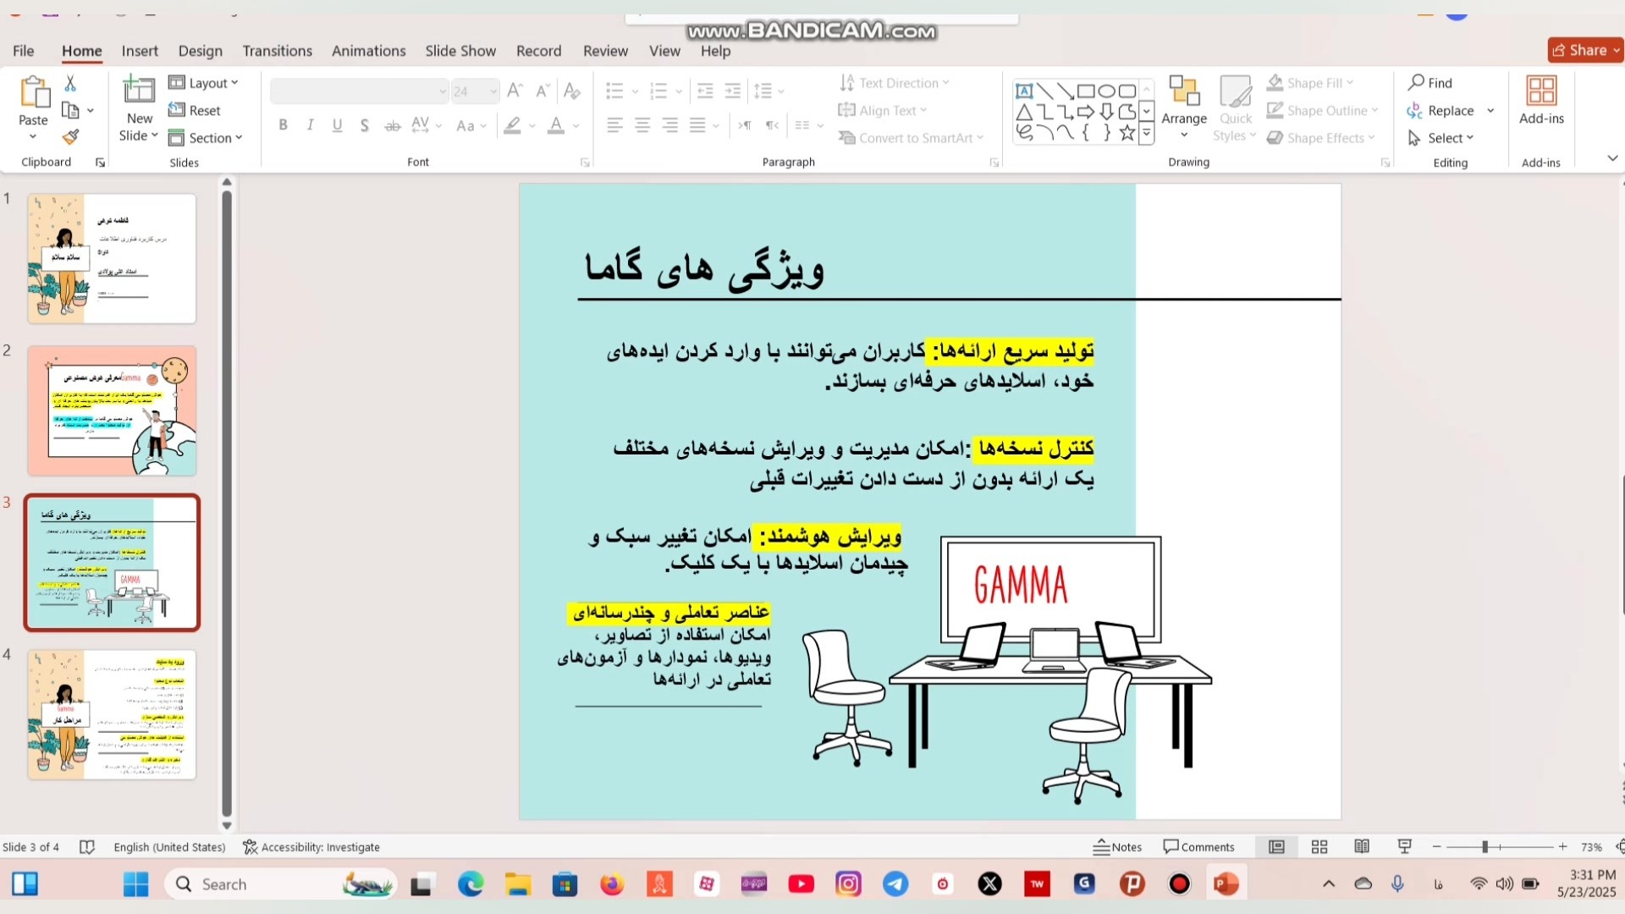Open Reading View from status bar
Screen dimensions: 1625x914
pos(1362,847)
